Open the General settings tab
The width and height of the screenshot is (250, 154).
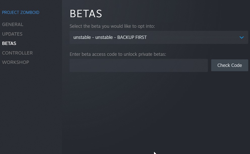pyautogui.click(x=13, y=24)
